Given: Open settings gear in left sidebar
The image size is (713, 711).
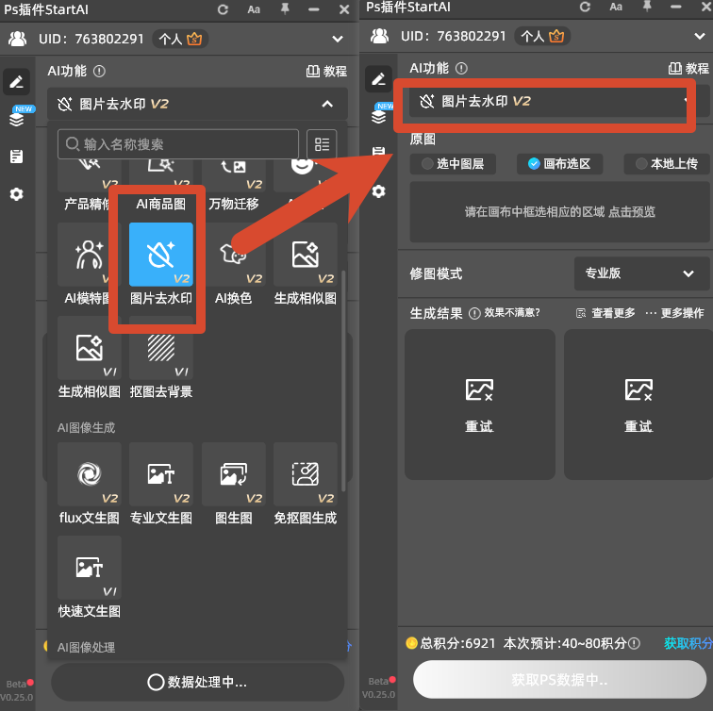Looking at the screenshot, I should point(17,194).
